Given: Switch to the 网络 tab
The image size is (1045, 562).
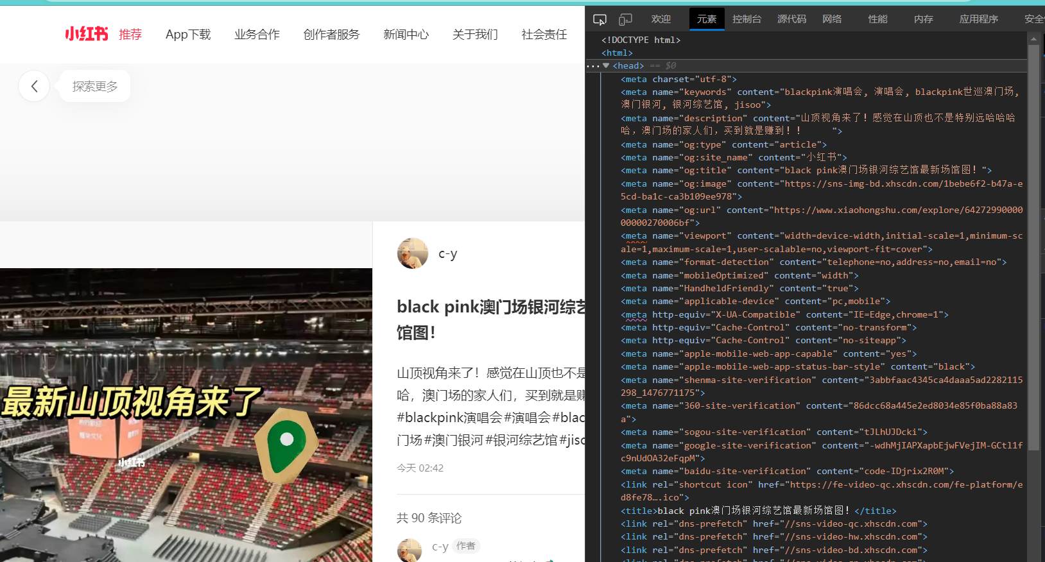Looking at the screenshot, I should click(832, 19).
